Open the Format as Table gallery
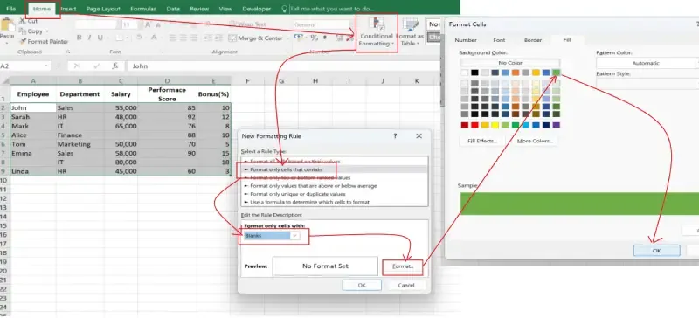699x318 pixels. pyautogui.click(x=410, y=32)
